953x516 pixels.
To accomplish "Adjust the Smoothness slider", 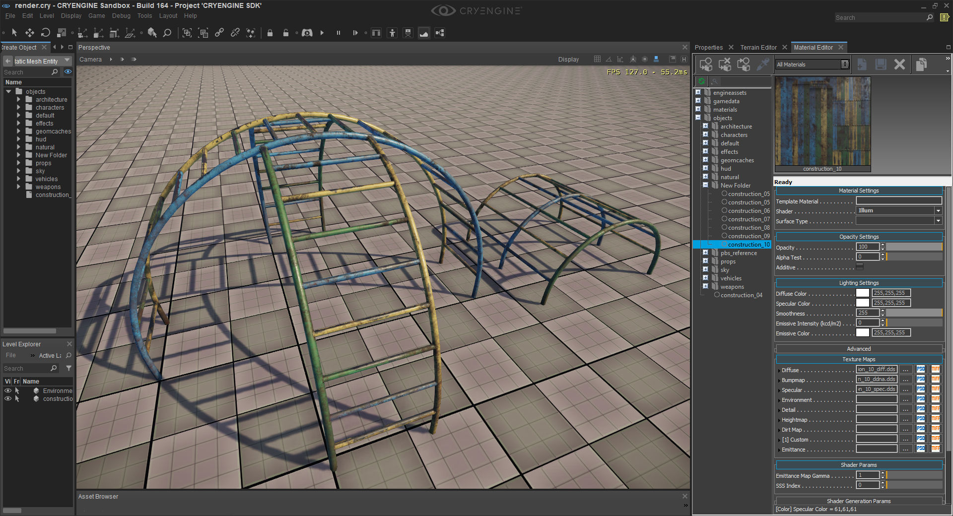I will (914, 313).
